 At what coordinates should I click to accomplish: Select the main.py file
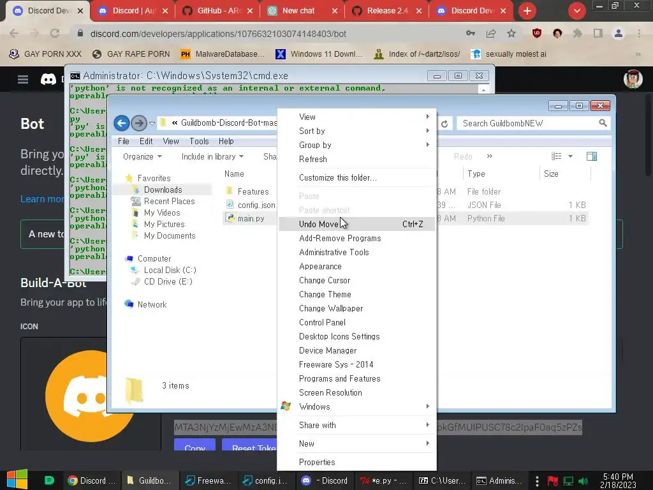click(x=251, y=218)
